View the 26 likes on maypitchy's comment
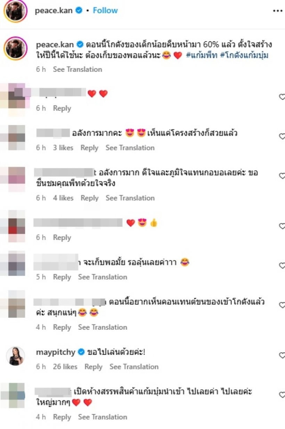The image size is (285, 429). coord(65,367)
